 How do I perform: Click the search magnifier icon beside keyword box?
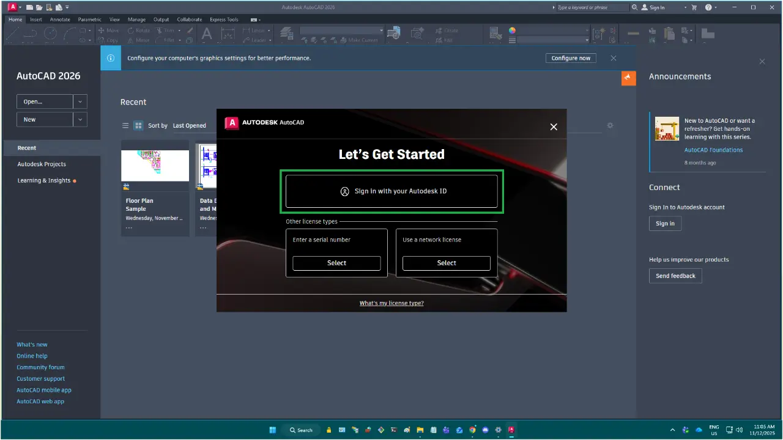coord(634,7)
